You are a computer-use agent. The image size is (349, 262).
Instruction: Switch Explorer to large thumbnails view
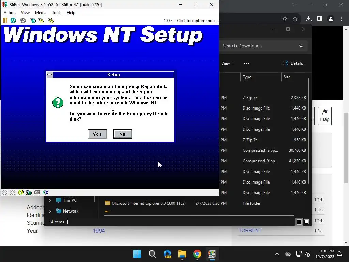coord(306,222)
